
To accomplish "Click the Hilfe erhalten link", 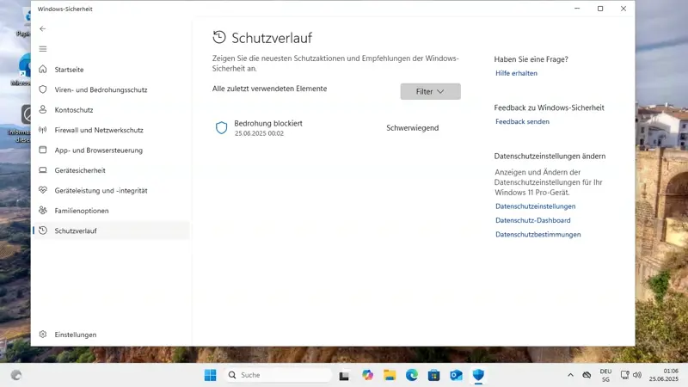I will (x=516, y=73).
